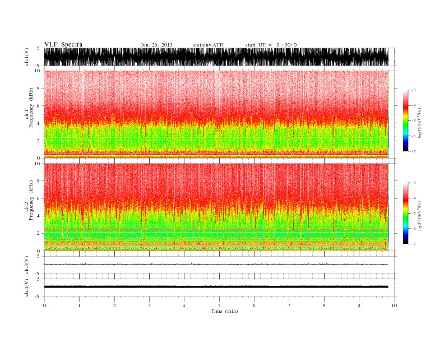Click the "1" tick on Time axis
The image size is (444, 343).
(x=80, y=305)
